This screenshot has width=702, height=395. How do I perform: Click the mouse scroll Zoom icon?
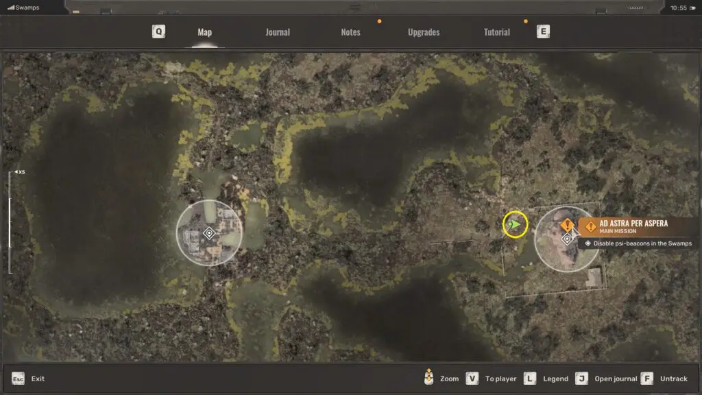click(429, 378)
